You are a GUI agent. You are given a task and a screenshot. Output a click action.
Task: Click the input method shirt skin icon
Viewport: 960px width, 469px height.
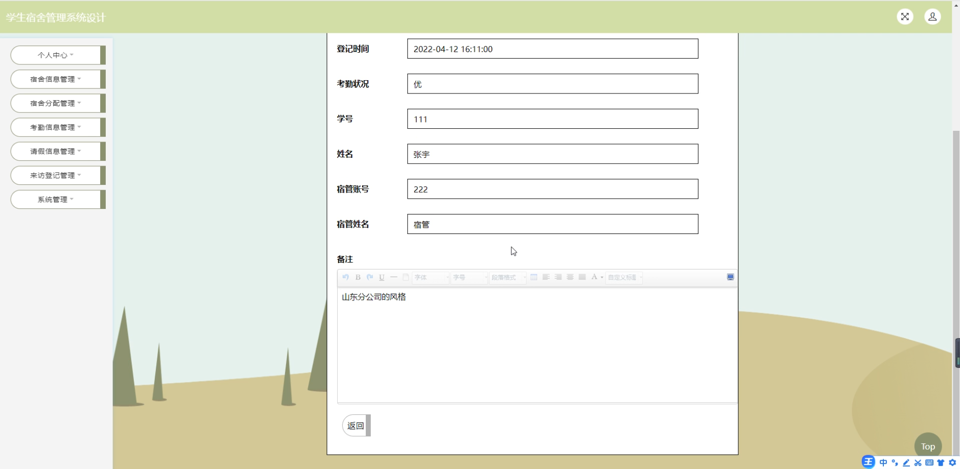point(941,462)
